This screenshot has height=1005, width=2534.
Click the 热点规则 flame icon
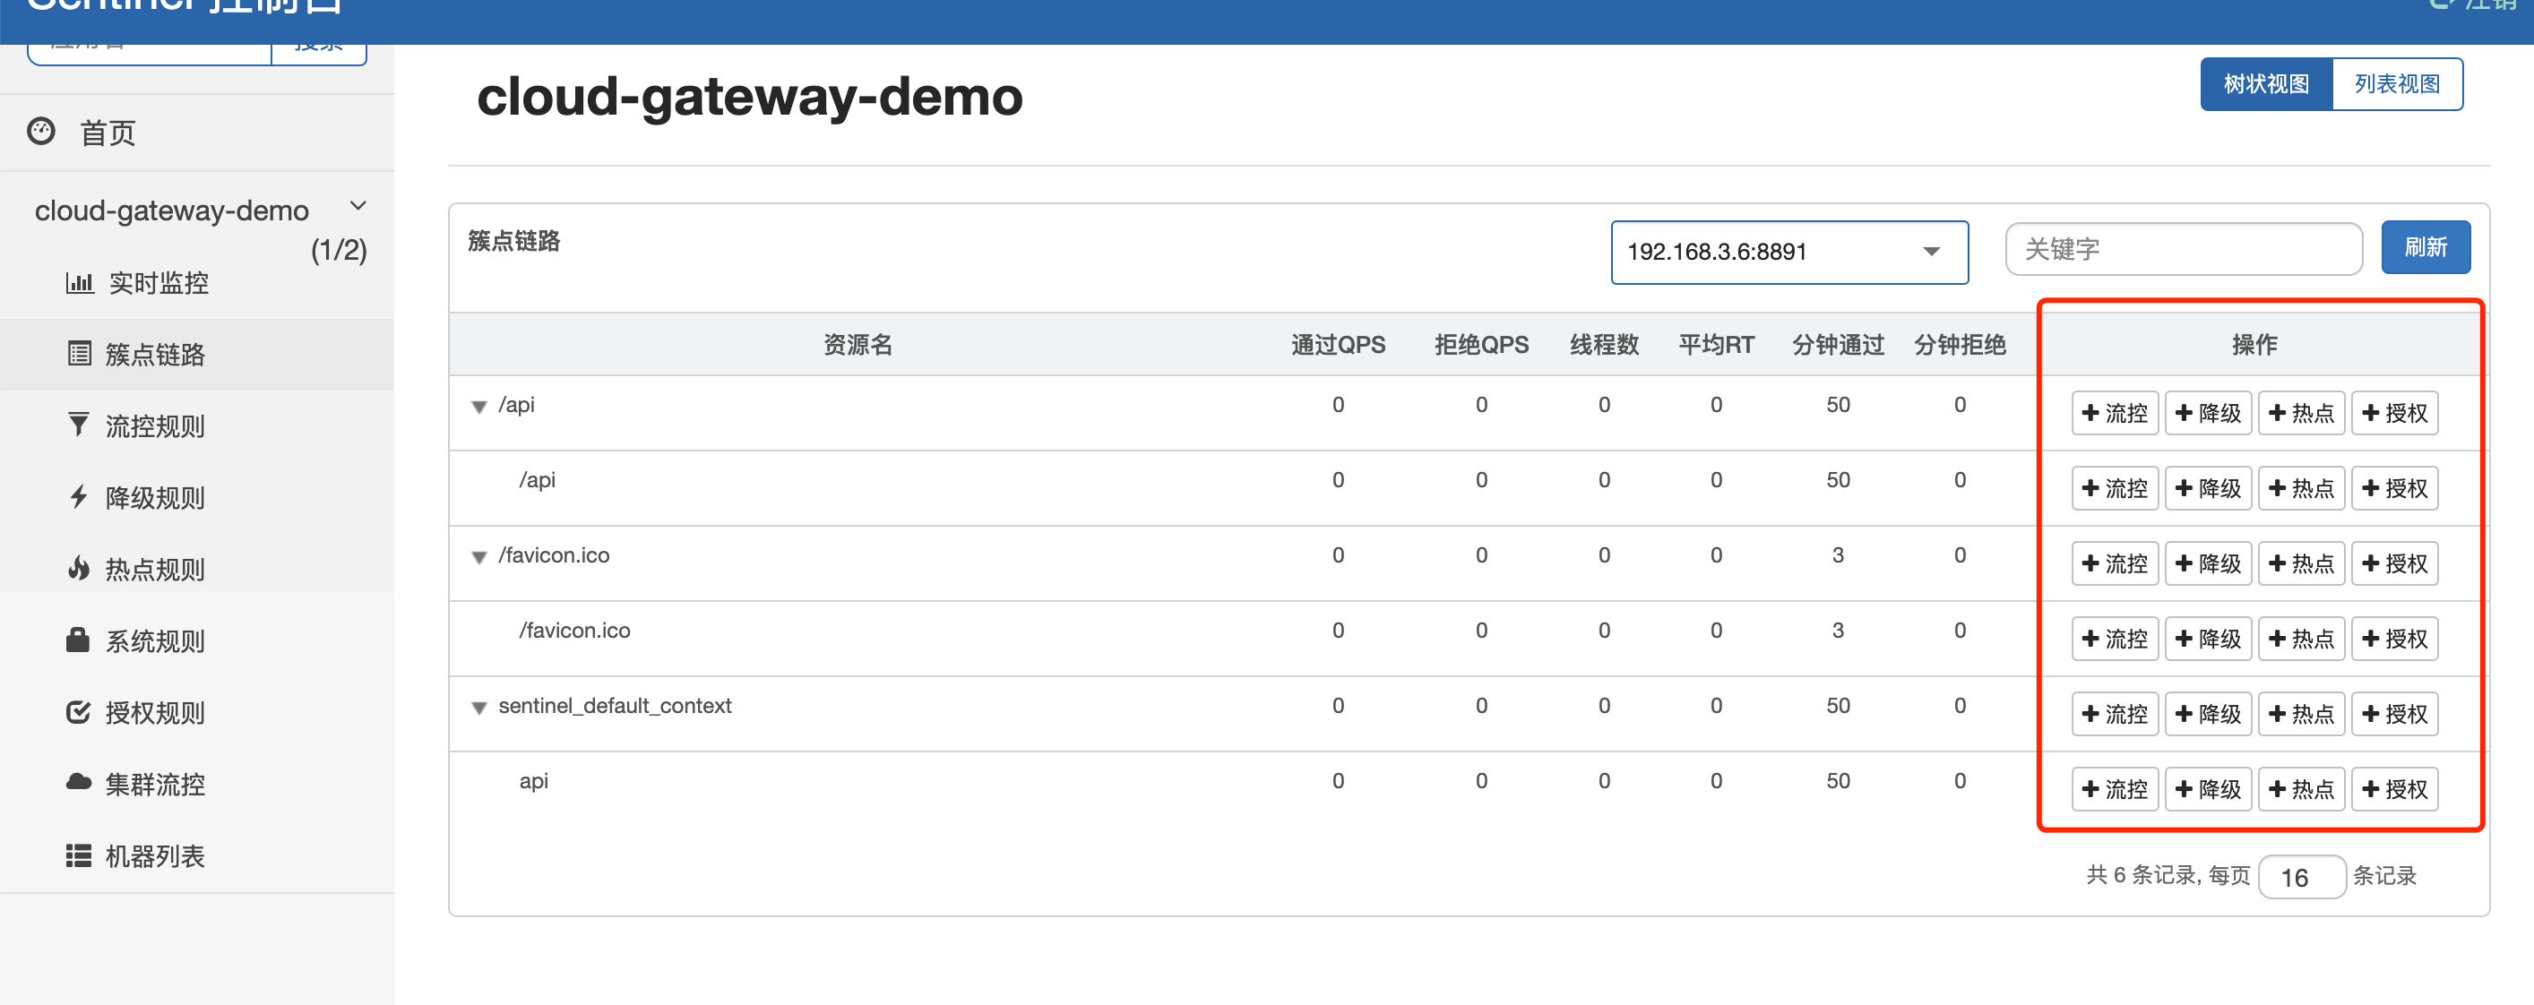pos(79,569)
